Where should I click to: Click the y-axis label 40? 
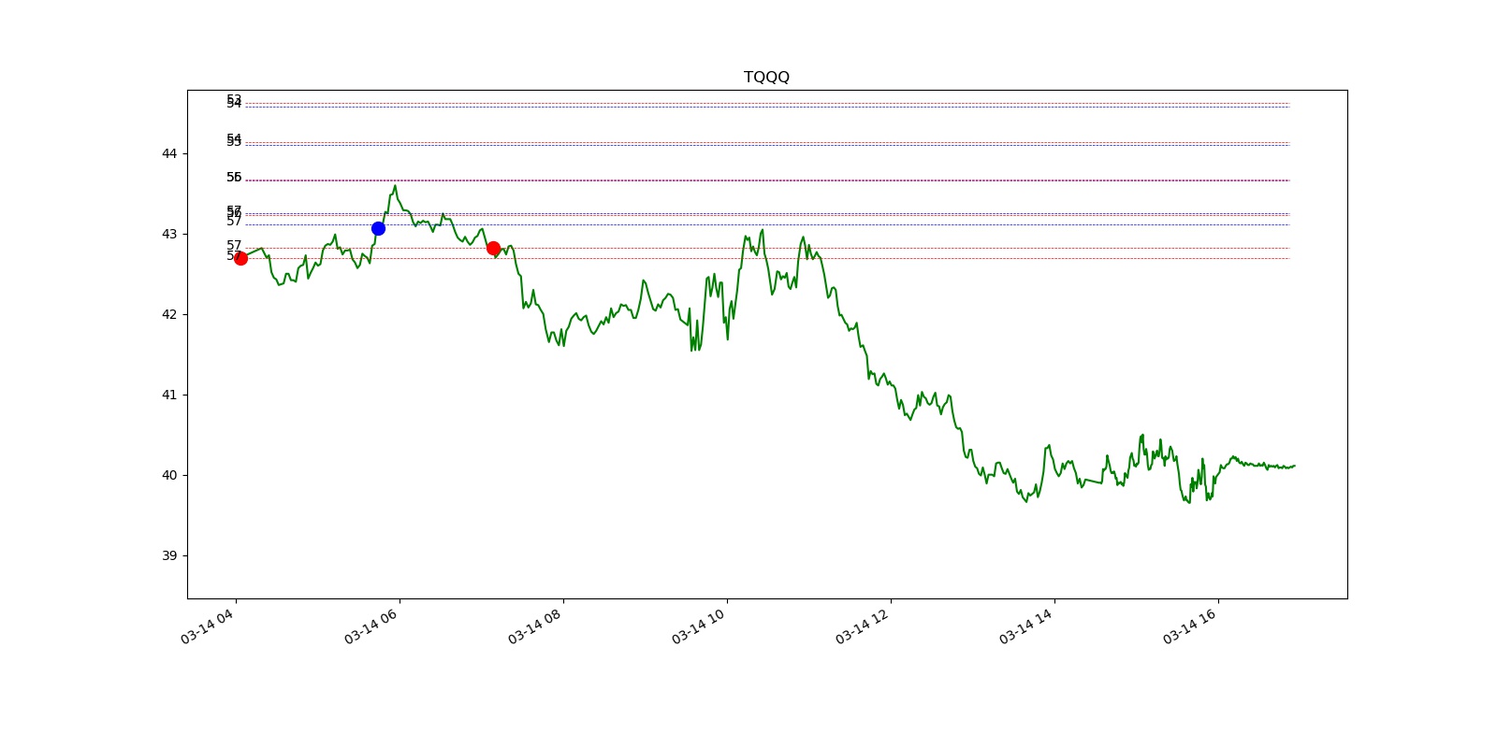tap(169, 475)
